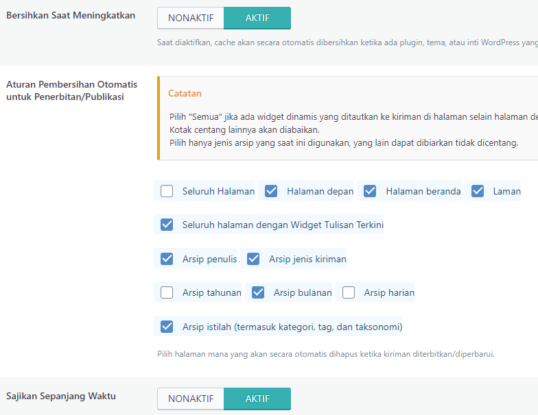Set Sajikan Sepanjang Waktu to NONAKTIF

click(x=191, y=399)
